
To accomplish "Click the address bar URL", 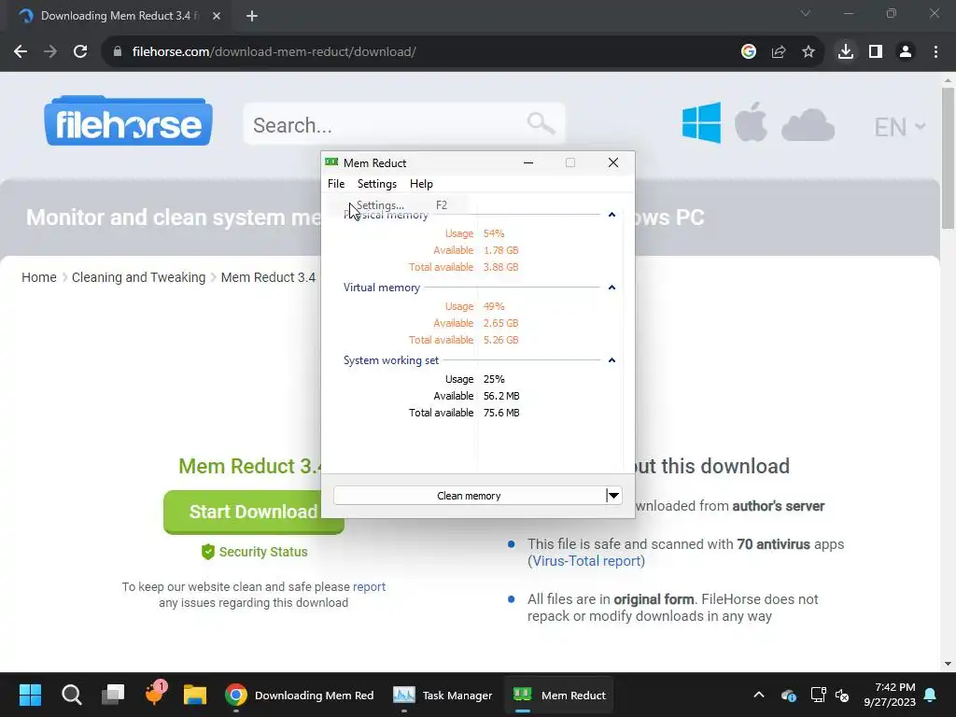I will [x=274, y=52].
